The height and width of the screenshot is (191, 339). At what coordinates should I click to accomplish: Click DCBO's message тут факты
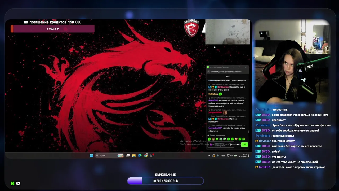click(x=279, y=157)
